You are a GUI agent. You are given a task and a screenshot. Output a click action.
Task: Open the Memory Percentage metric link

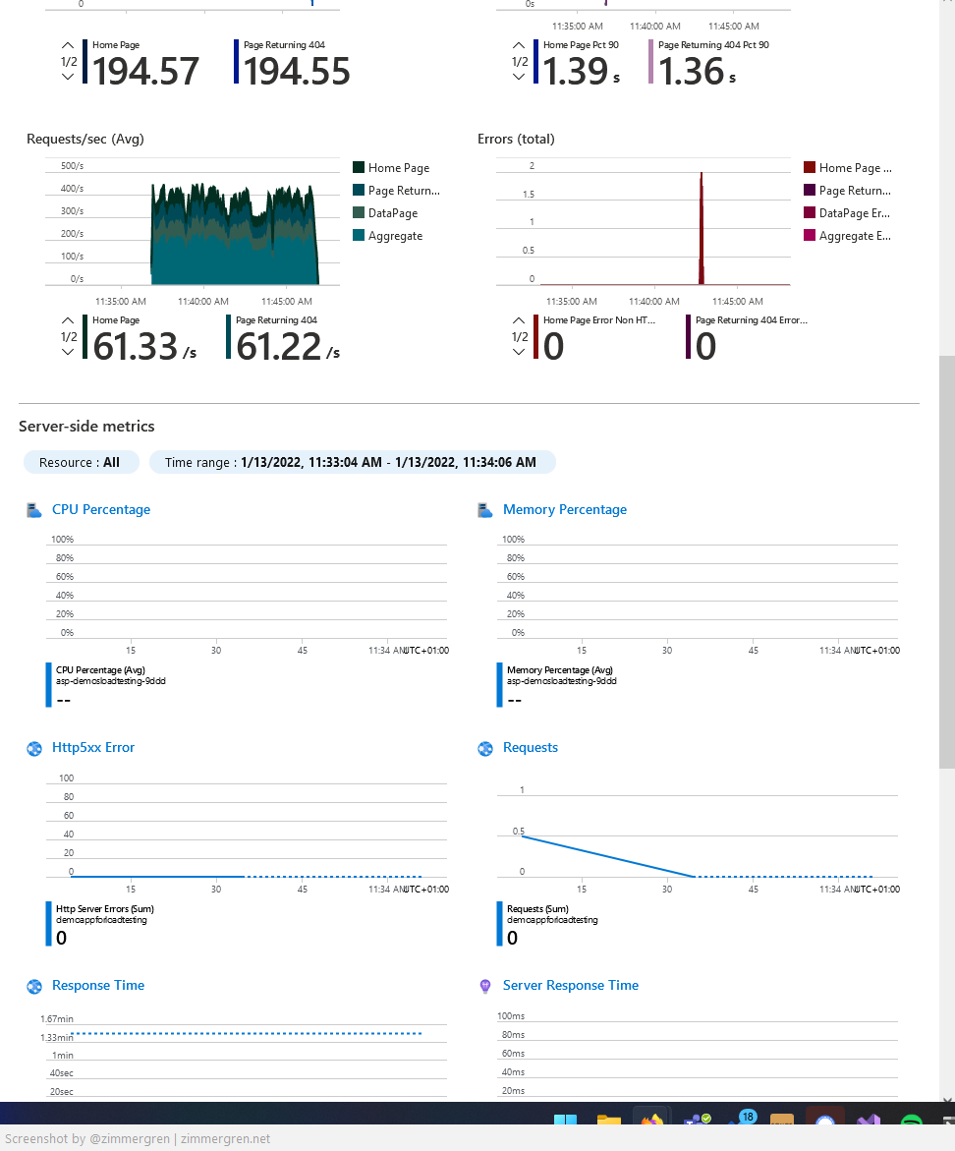click(x=564, y=510)
